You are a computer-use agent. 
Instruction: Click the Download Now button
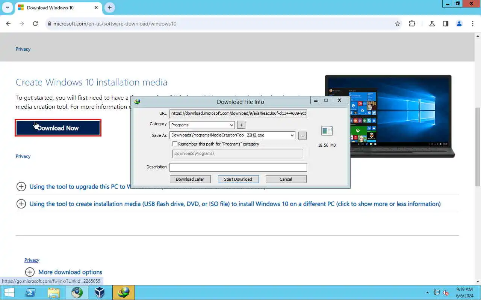[x=58, y=128]
